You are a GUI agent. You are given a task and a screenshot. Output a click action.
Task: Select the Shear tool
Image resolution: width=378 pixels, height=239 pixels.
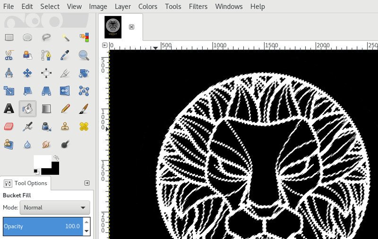(27, 91)
